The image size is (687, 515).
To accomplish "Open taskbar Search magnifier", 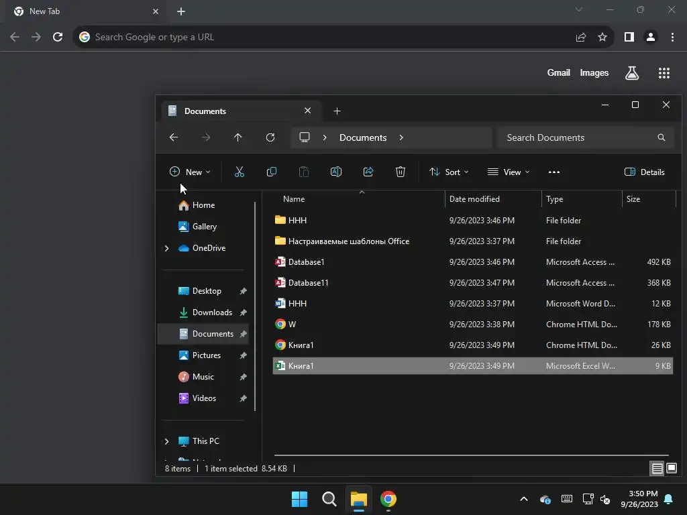I will (329, 499).
